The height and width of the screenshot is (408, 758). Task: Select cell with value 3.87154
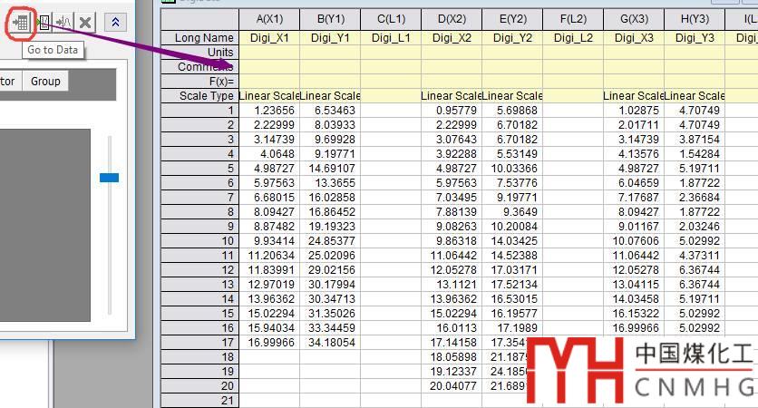pos(695,140)
